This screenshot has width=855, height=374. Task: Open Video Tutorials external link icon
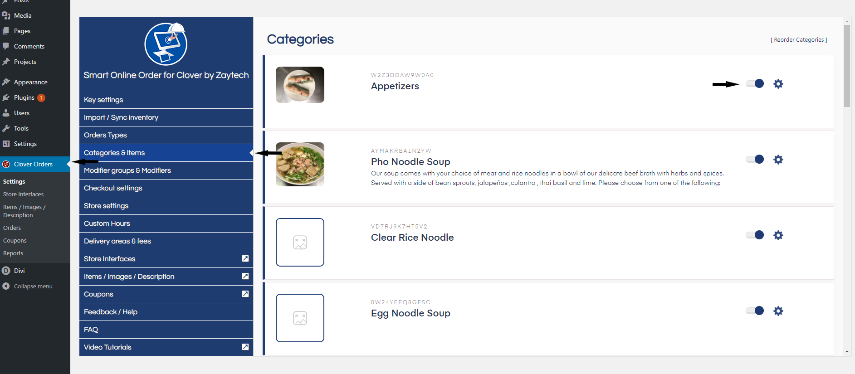[245, 347]
